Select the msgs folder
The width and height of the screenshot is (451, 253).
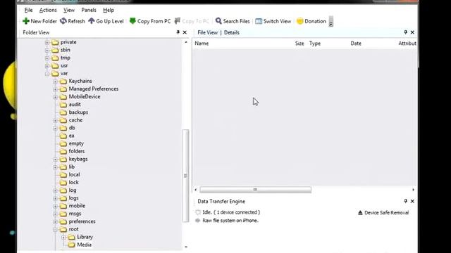click(75, 214)
